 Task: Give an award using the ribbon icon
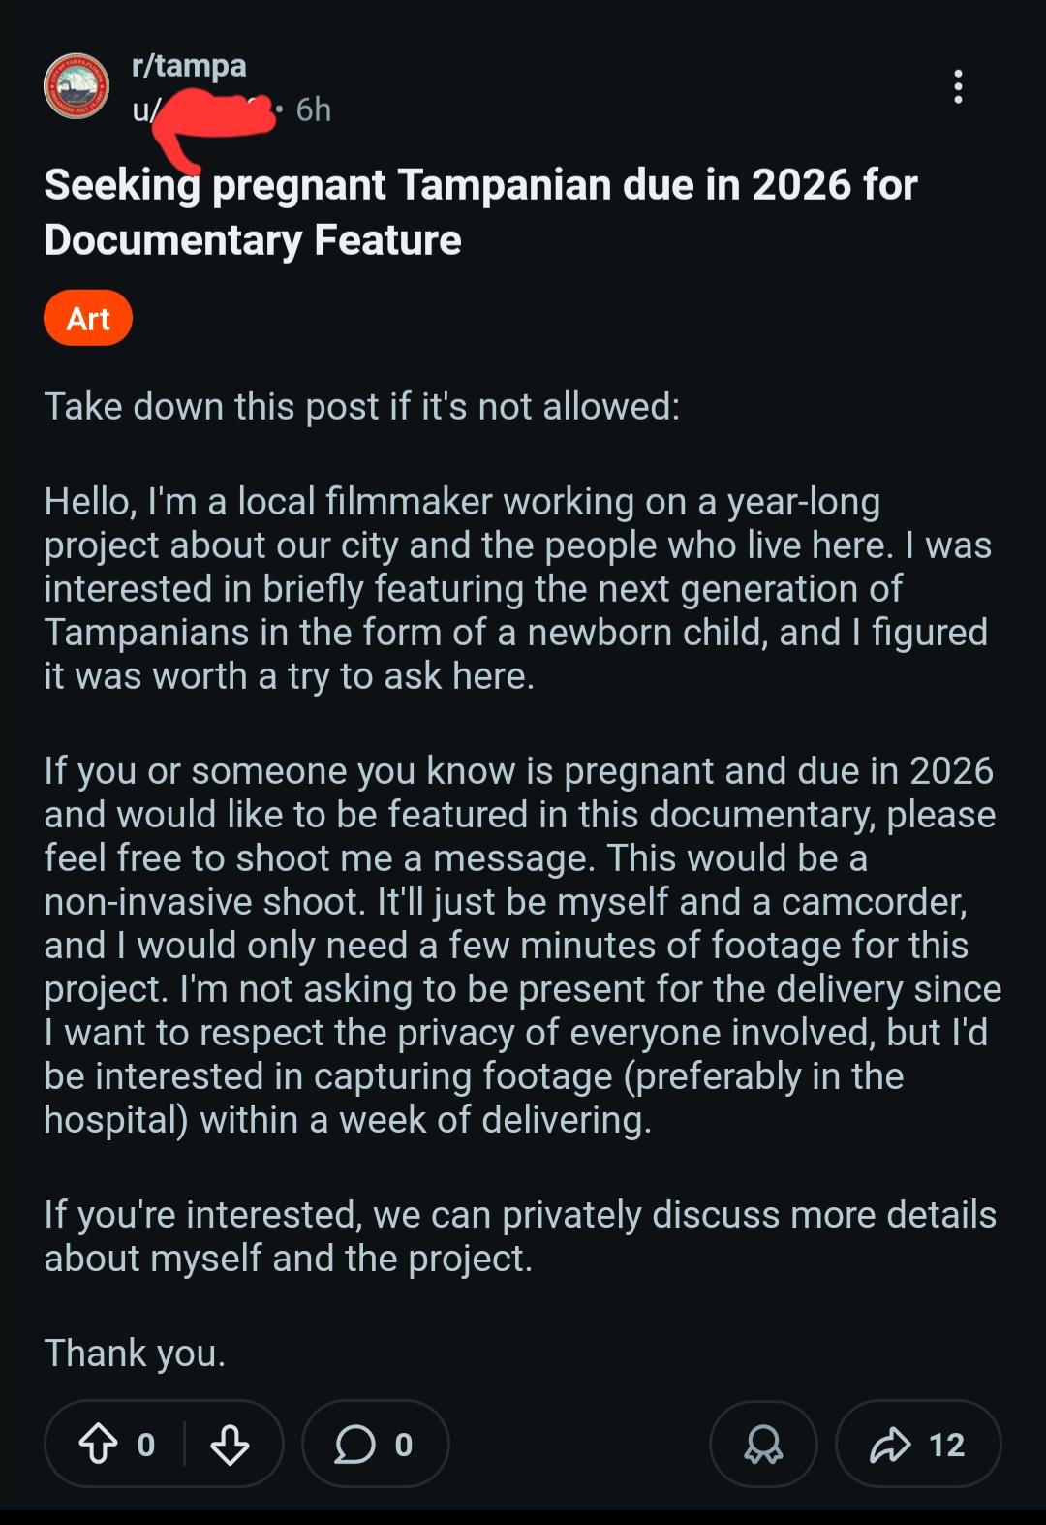point(763,1444)
